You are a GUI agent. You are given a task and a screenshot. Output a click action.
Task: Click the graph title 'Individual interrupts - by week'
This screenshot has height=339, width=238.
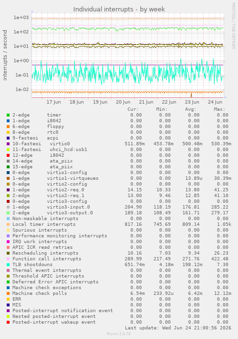pos(119,9)
